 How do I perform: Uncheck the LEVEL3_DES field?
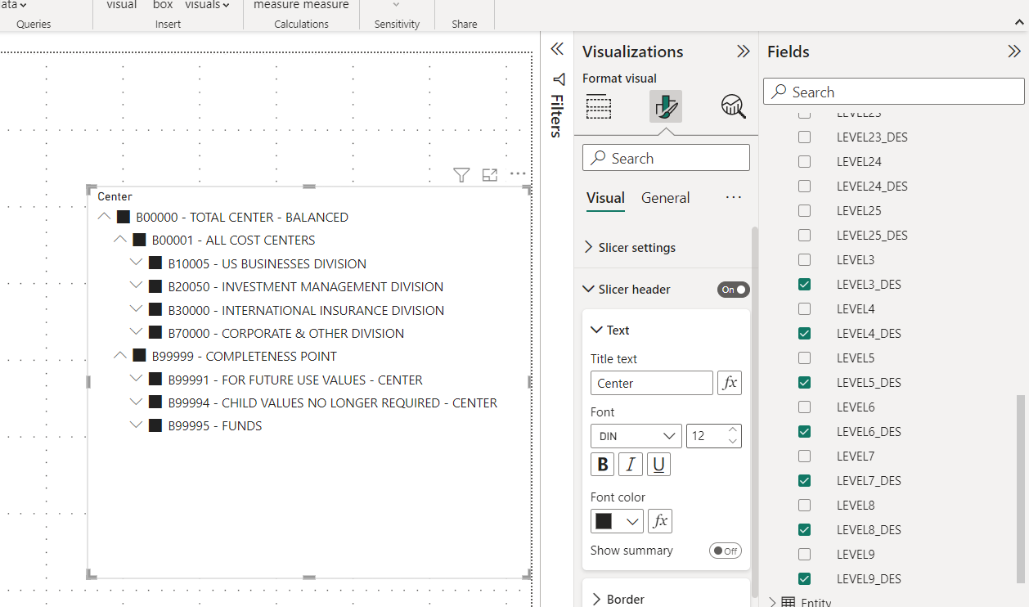(804, 284)
